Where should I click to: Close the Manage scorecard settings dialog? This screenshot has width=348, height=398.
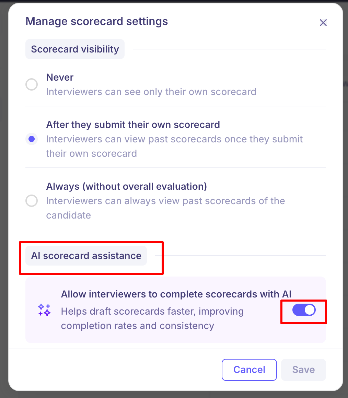pyautogui.click(x=323, y=23)
